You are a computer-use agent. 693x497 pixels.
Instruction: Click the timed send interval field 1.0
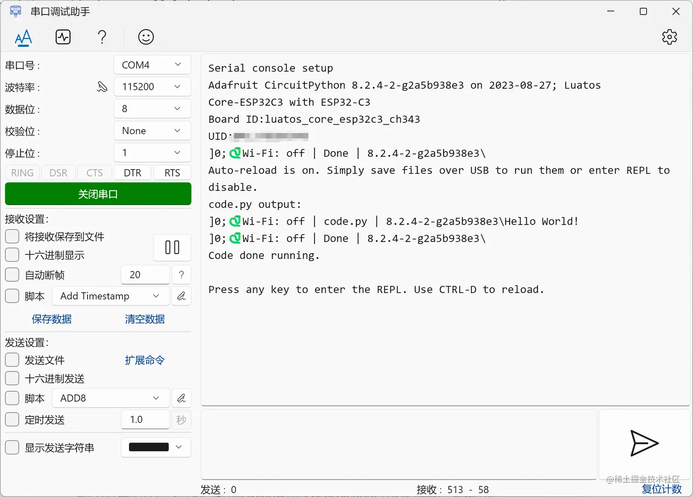(x=145, y=420)
